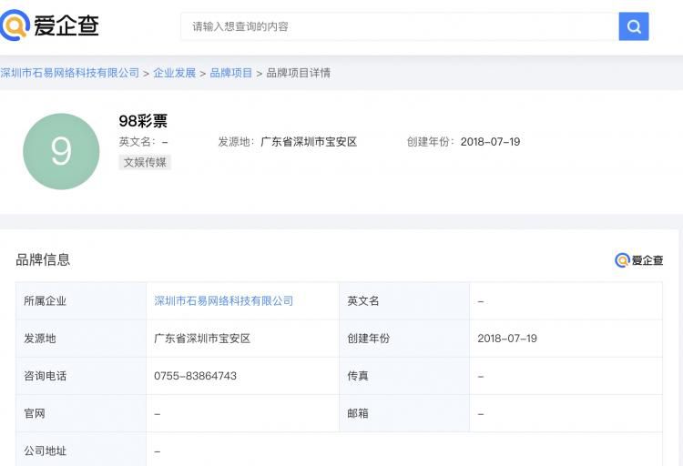Click the 咨询电话 label cell
This screenshot has width=683, height=466.
(81, 376)
